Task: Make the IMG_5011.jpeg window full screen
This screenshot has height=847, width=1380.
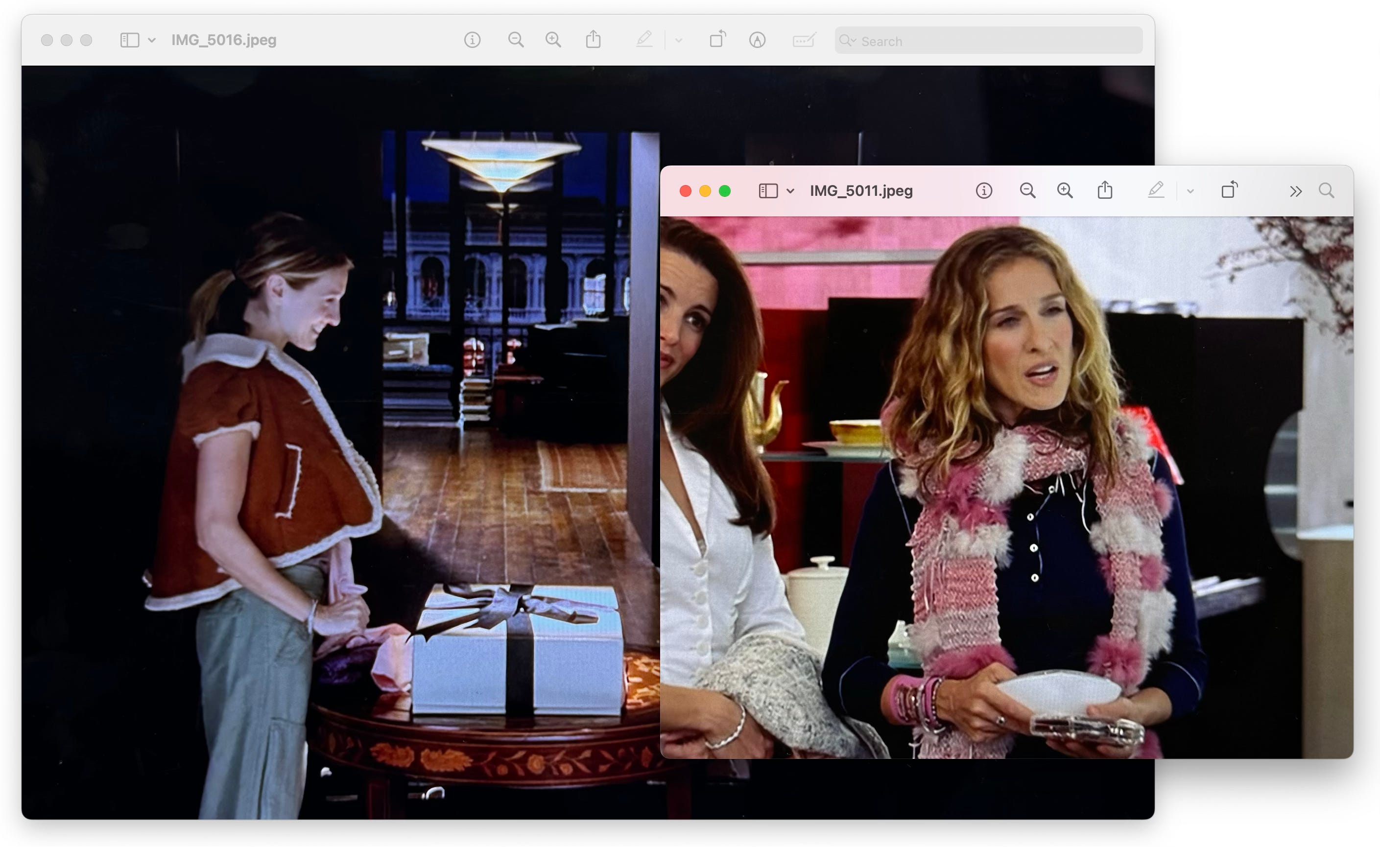Action: coord(724,191)
